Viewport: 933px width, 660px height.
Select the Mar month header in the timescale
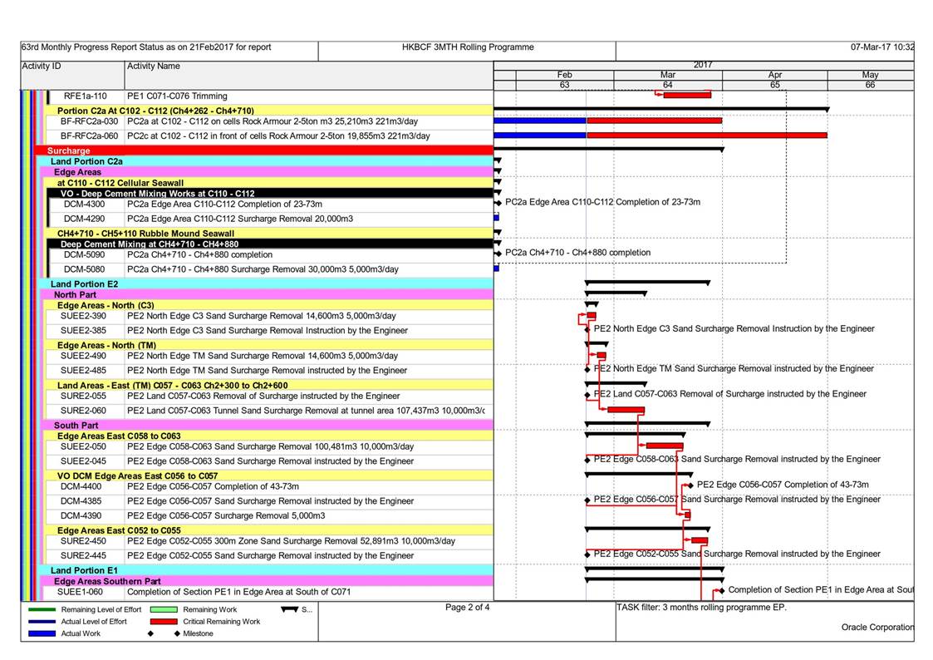668,75
